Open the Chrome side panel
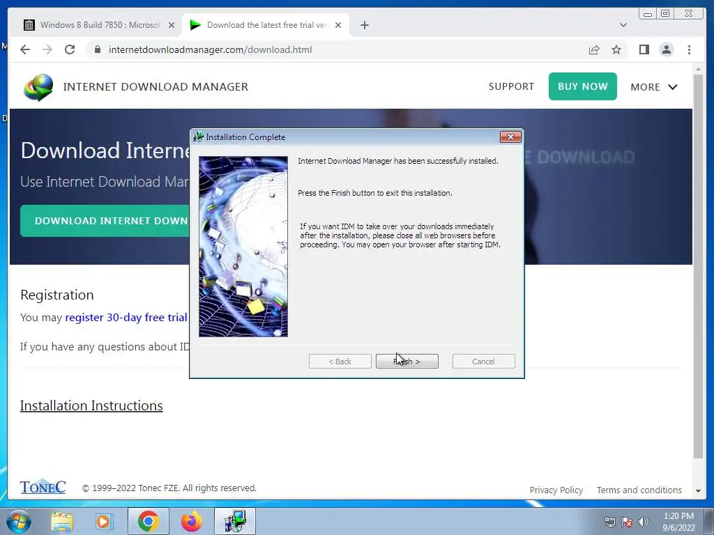The width and height of the screenshot is (714, 535). pyautogui.click(x=644, y=49)
